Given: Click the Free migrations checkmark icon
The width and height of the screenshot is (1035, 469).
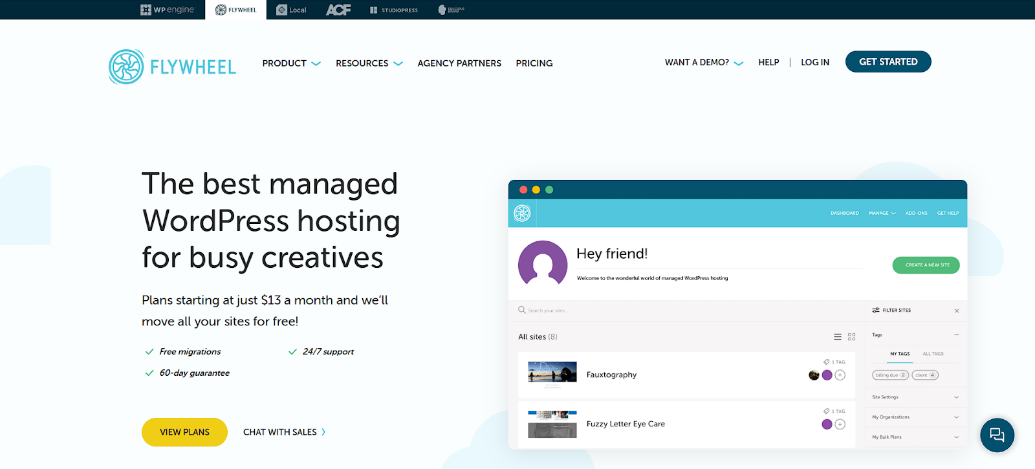Looking at the screenshot, I should 149,352.
